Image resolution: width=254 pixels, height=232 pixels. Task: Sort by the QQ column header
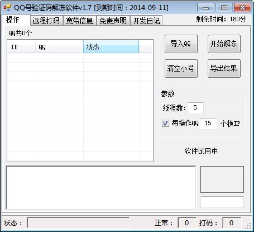(59, 47)
